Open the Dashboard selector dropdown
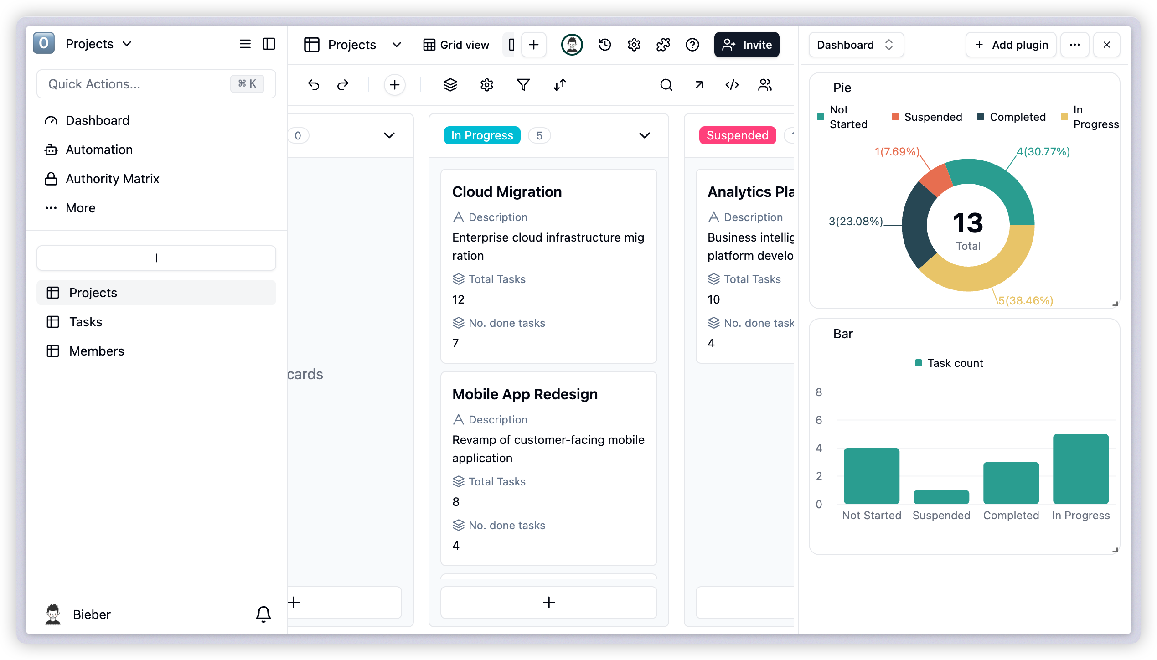The height and width of the screenshot is (660, 1157). coord(856,45)
